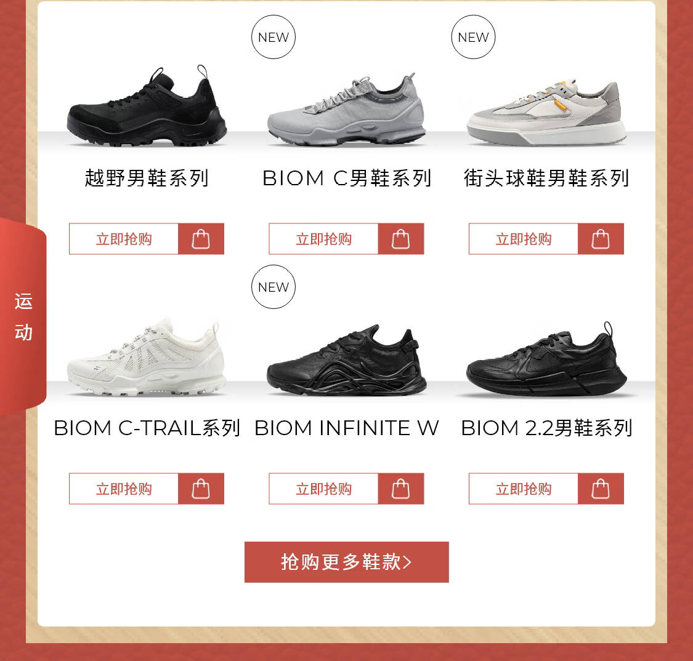This screenshot has height=661, width=693.
Task: Click shopping bag icon for 越野男鞋系列
Action: 201,239
